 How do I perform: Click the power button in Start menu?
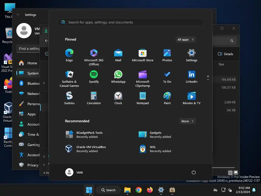pos(194,172)
